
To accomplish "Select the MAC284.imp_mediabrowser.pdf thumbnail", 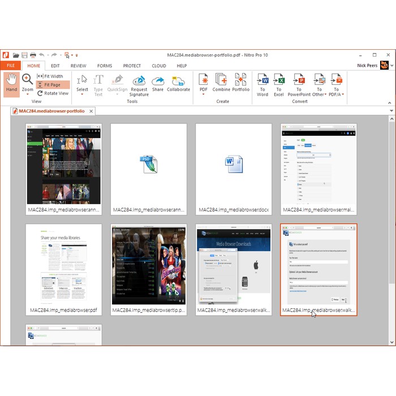I will [x=64, y=269].
